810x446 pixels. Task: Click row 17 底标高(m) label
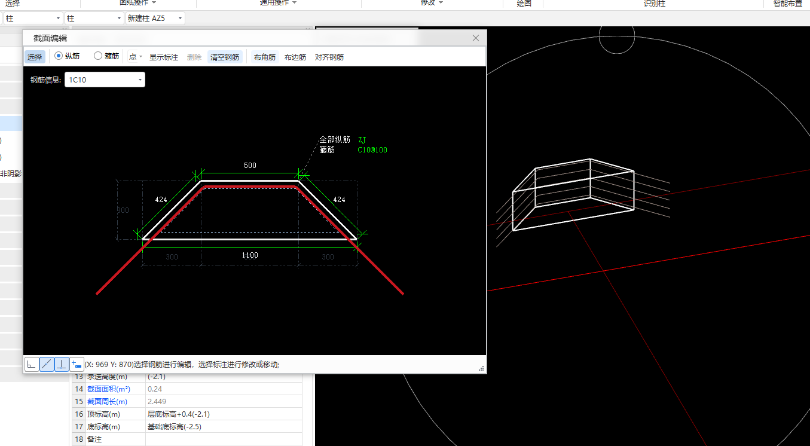pyautogui.click(x=104, y=427)
